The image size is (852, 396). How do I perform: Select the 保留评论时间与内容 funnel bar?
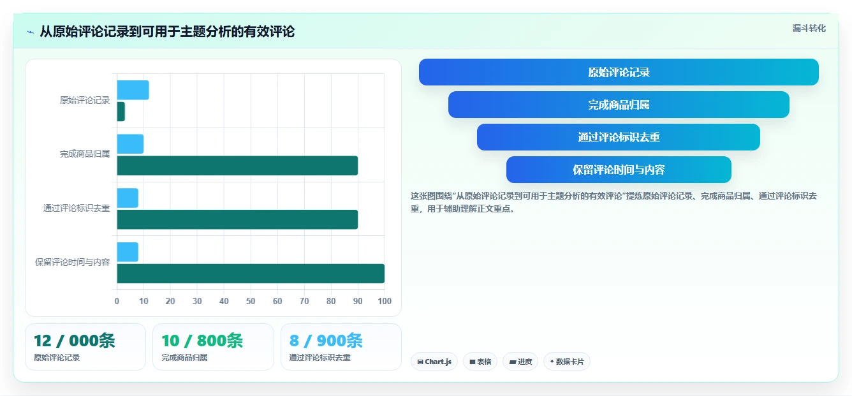[x=619, y=170]
